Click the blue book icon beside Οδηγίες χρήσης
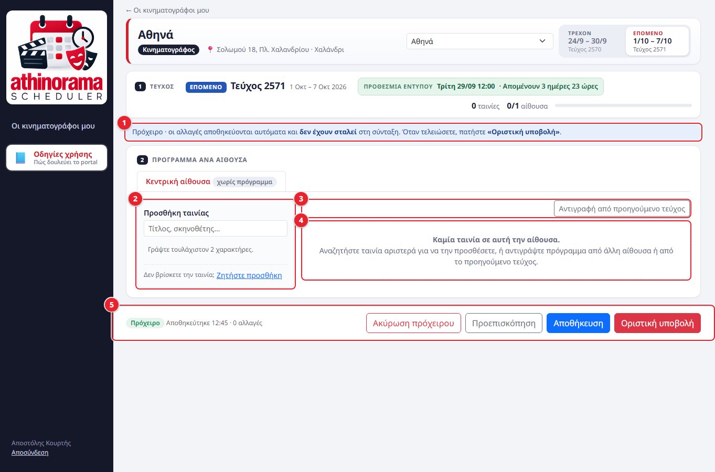The image size is (715, 472). (x=20, y=158)
